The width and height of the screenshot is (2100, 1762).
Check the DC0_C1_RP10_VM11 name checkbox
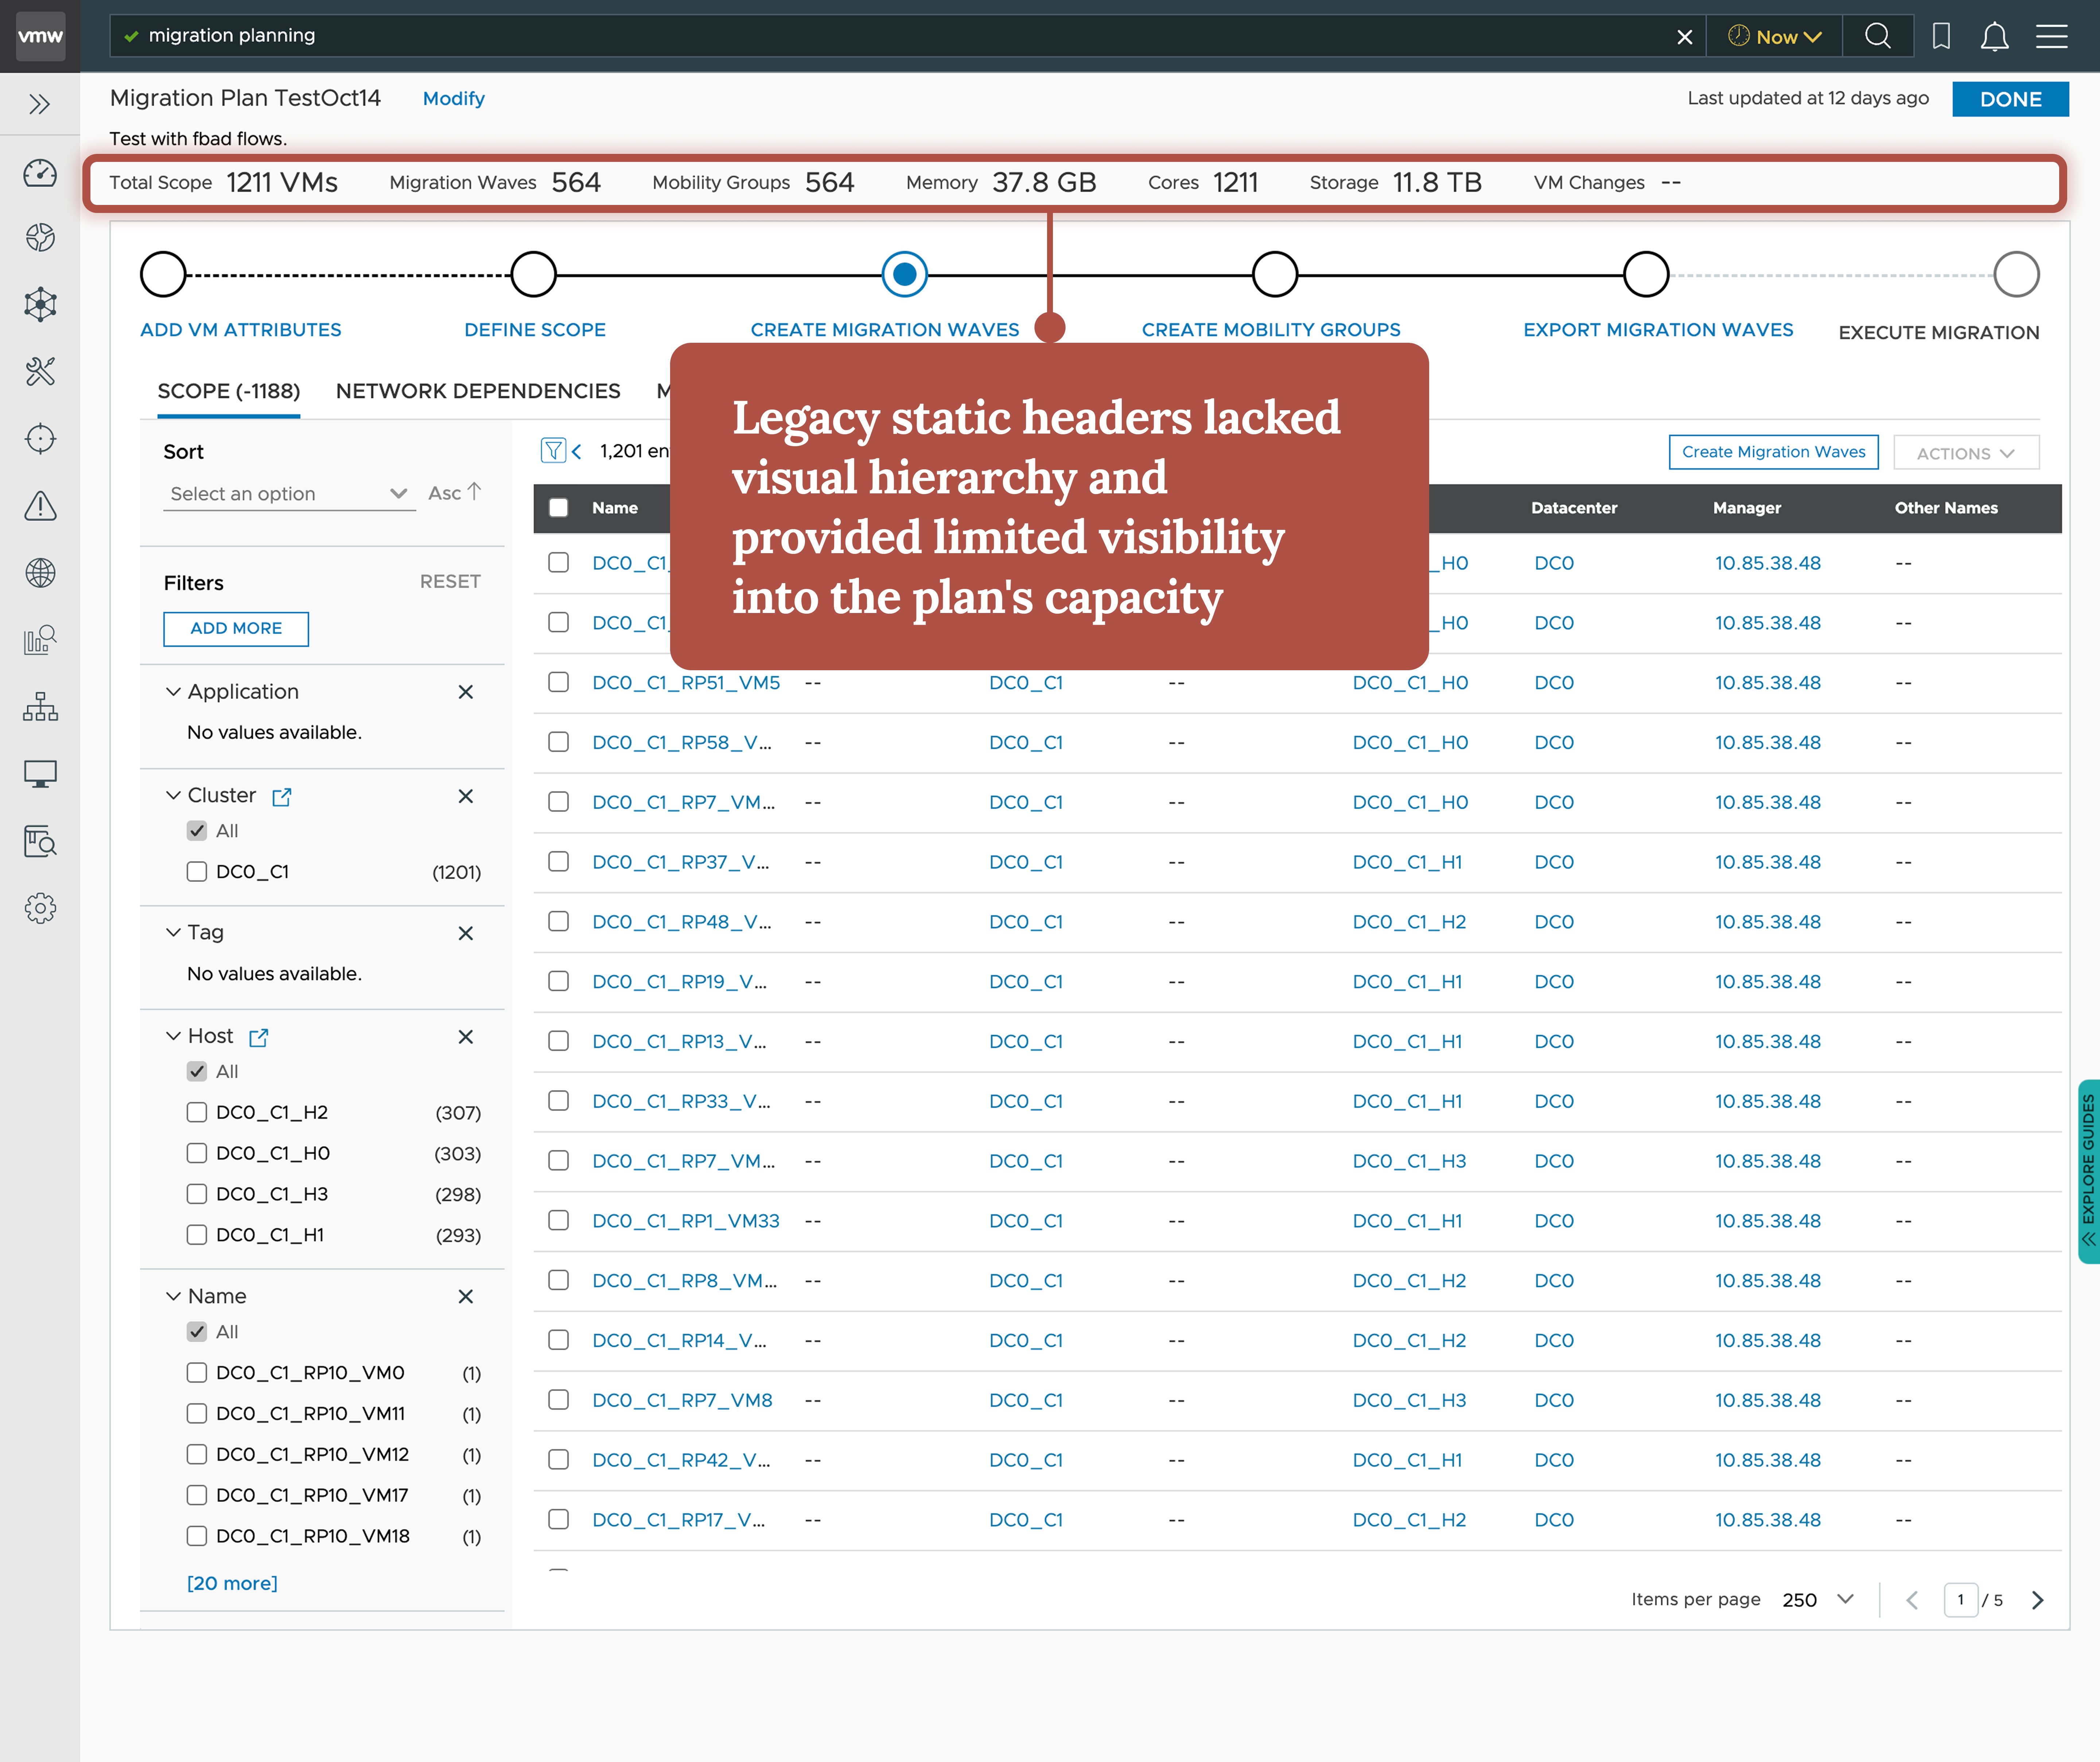(197, 1413)
